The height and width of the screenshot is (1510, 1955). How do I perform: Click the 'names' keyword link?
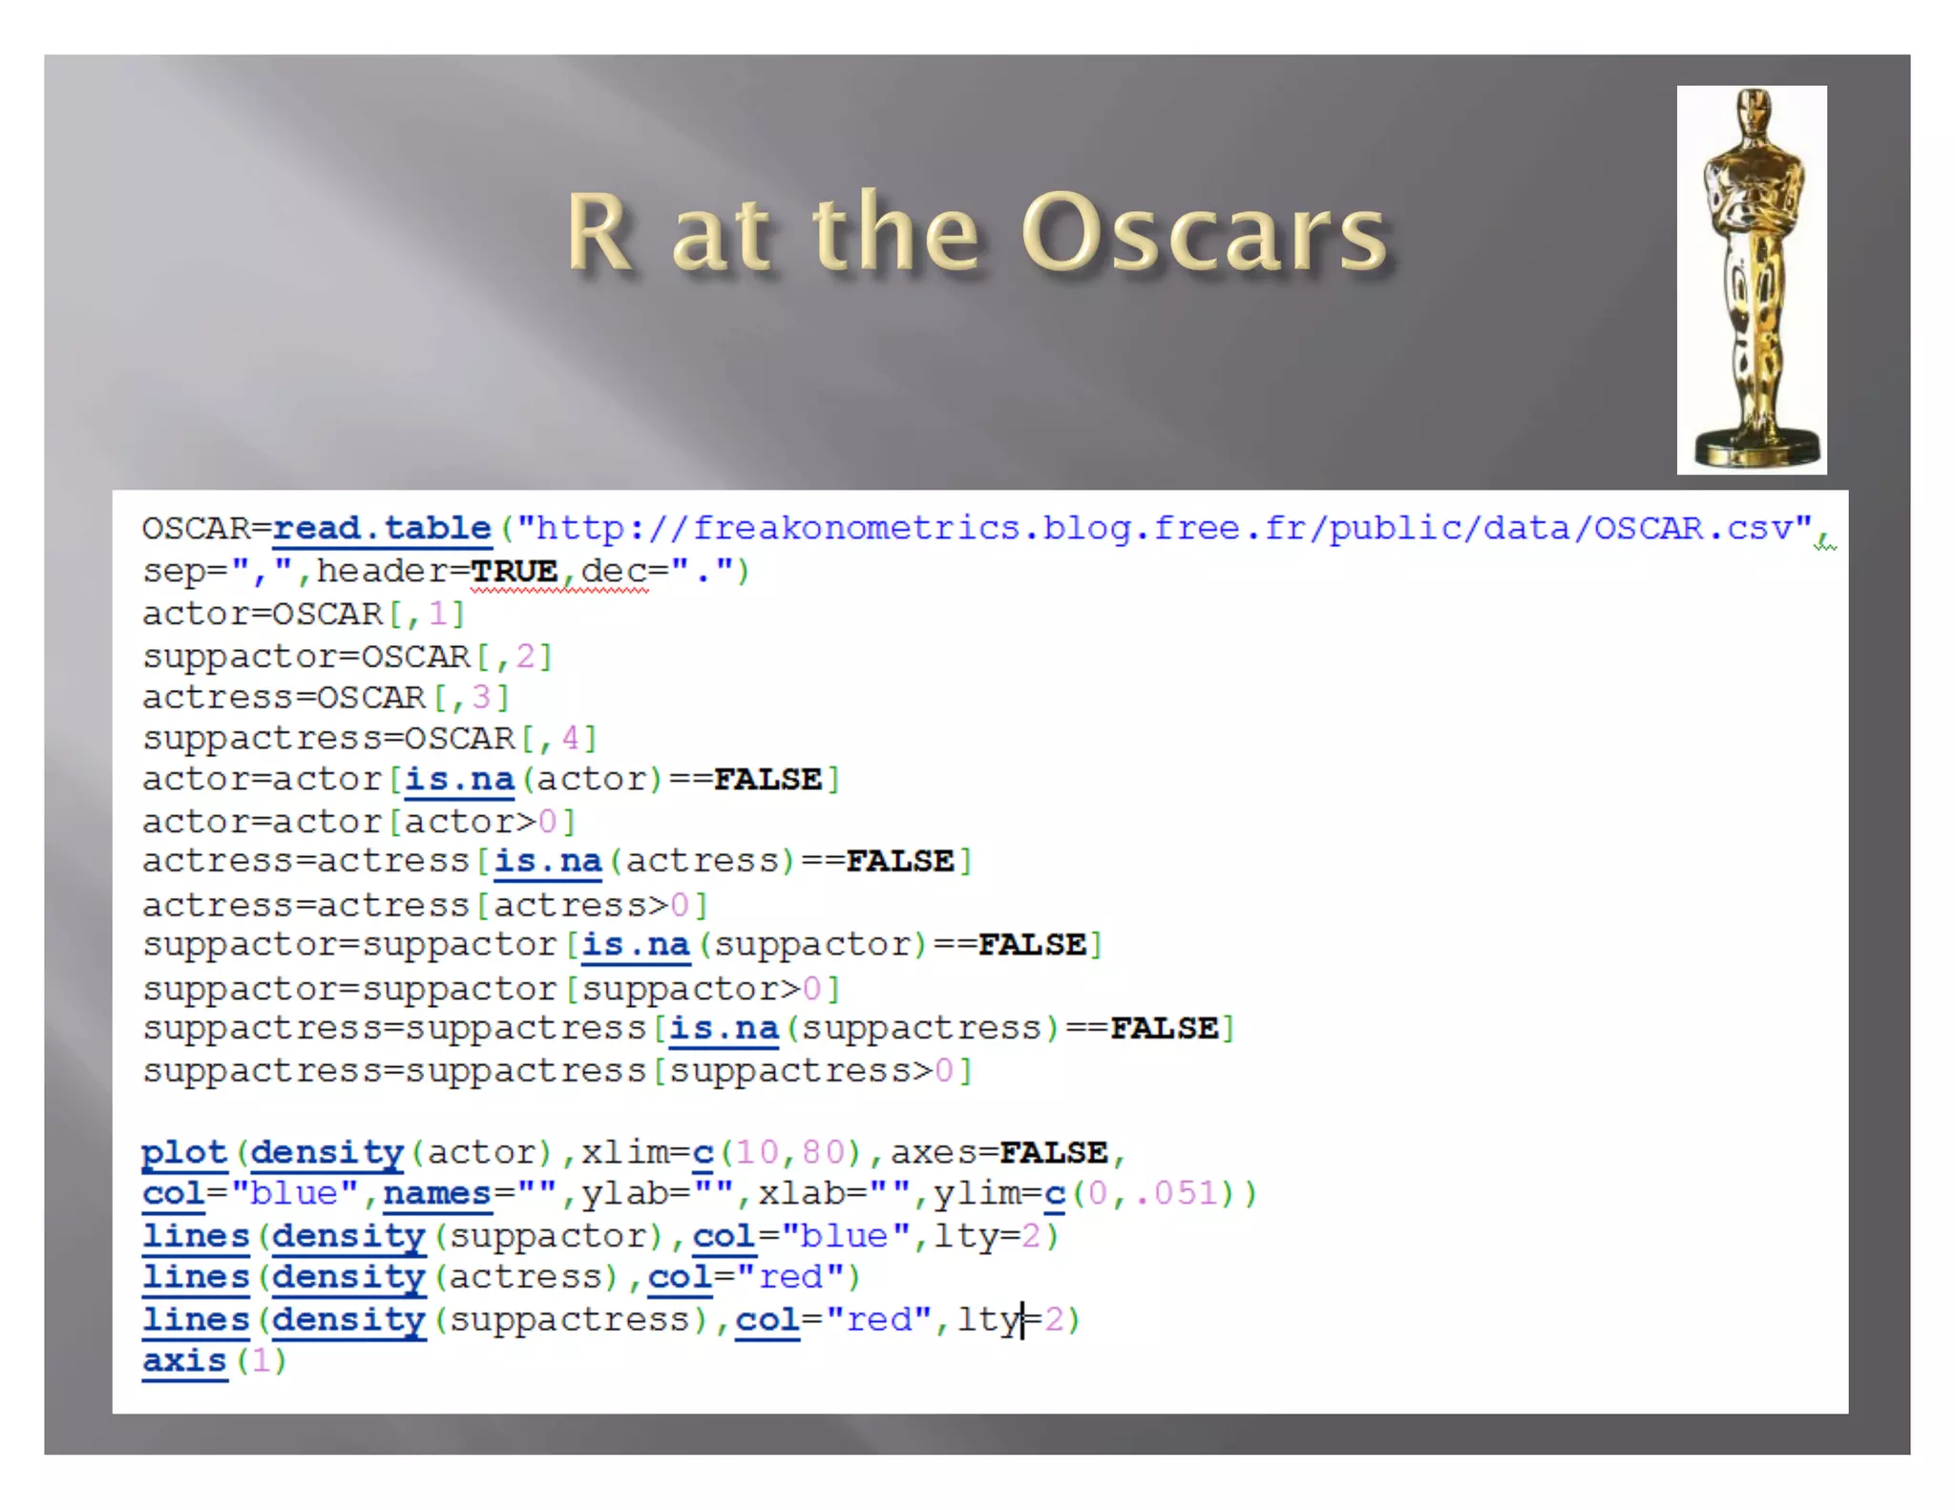(x=437, y=1194)
